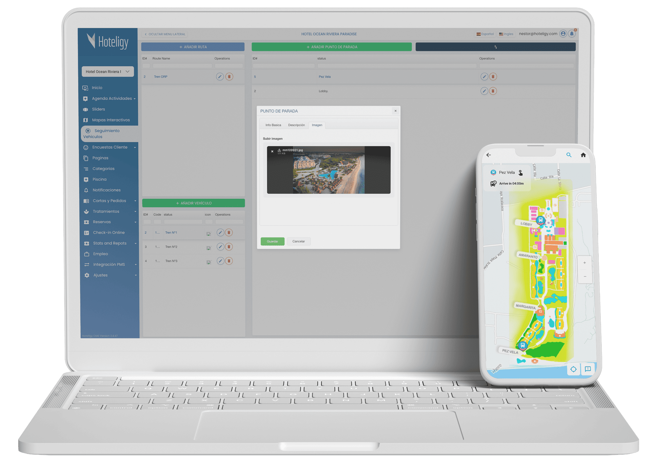Expand Tratamientos menu
Viewport: 651px width, 465px height.
click(x=110, y=211)
